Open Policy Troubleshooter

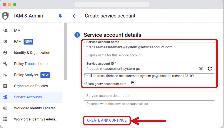(x=31, y=64)
